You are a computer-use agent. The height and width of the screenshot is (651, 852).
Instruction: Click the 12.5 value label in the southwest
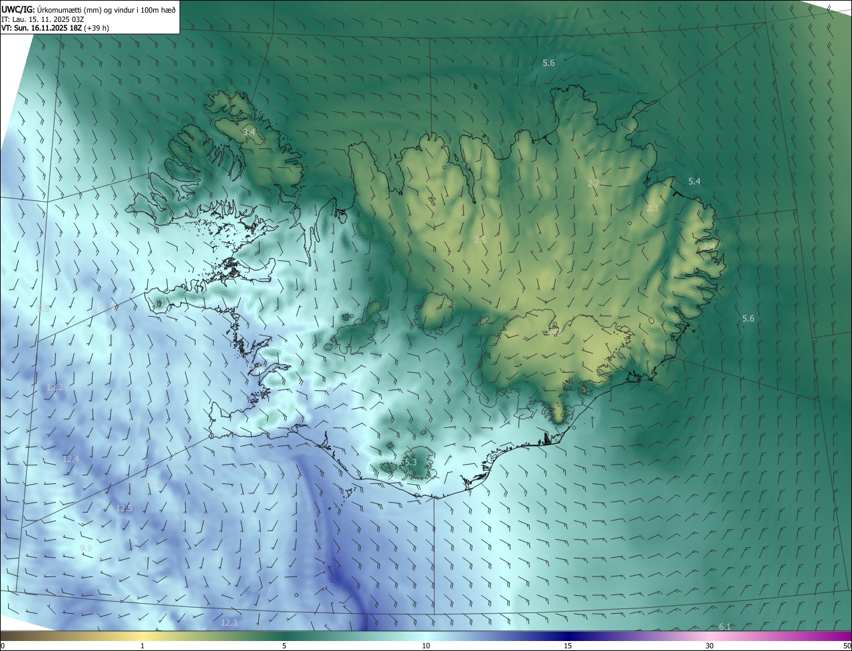(x=124, y=508)
